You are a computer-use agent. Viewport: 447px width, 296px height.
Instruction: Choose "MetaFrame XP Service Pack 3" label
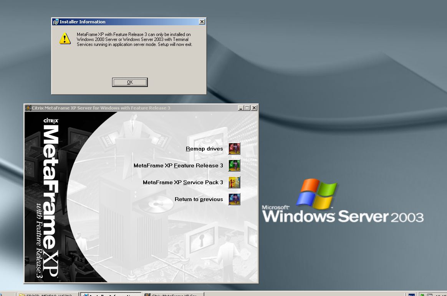coord(183,182)
